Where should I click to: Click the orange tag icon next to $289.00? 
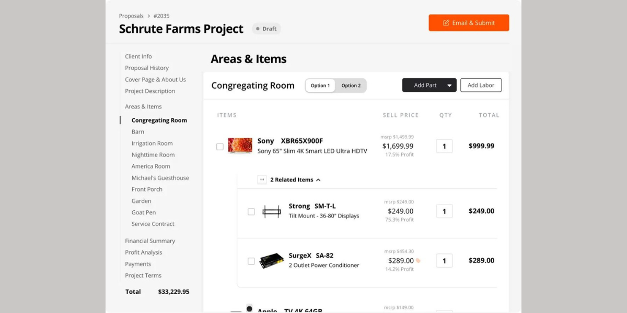[418, 260]
